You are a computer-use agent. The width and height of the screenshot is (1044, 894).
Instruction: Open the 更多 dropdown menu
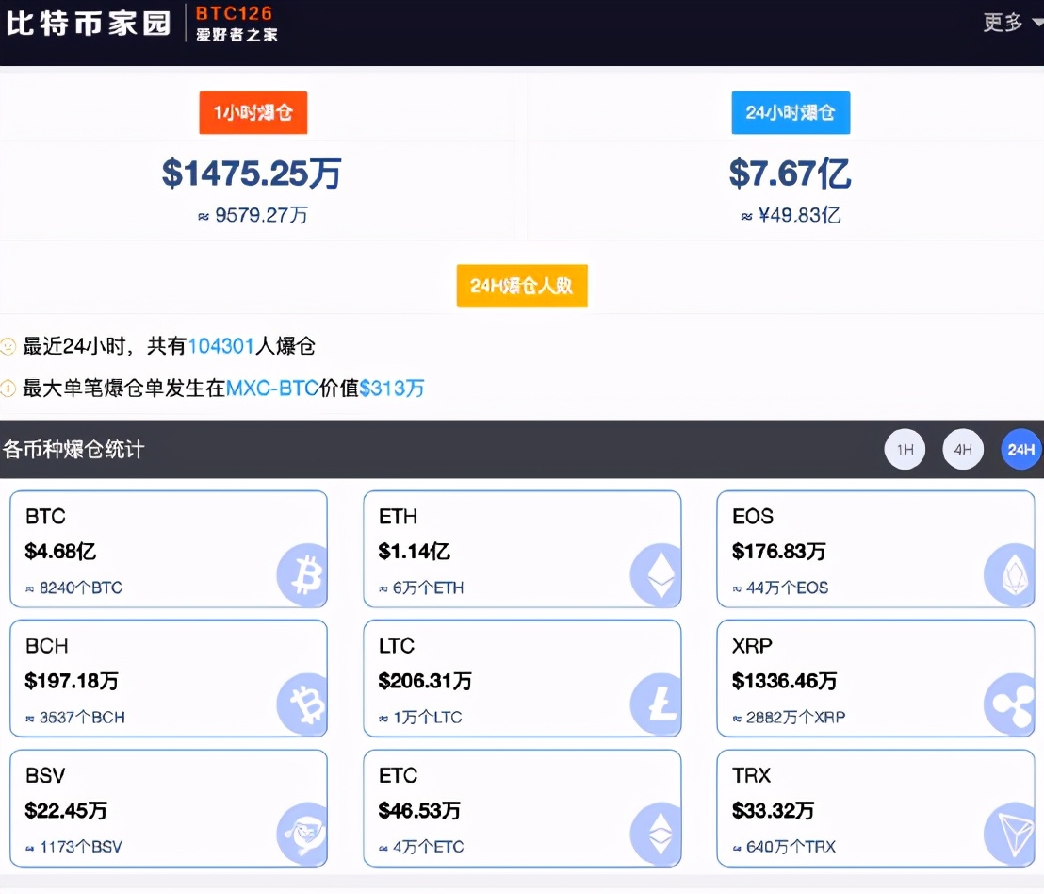(1012, 22)
